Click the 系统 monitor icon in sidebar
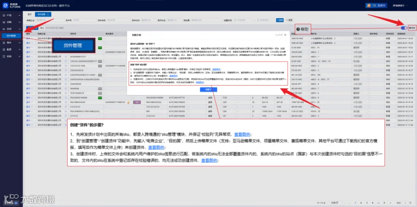The image size is (417, 207). pyautogui.click(x=4, y=56)
